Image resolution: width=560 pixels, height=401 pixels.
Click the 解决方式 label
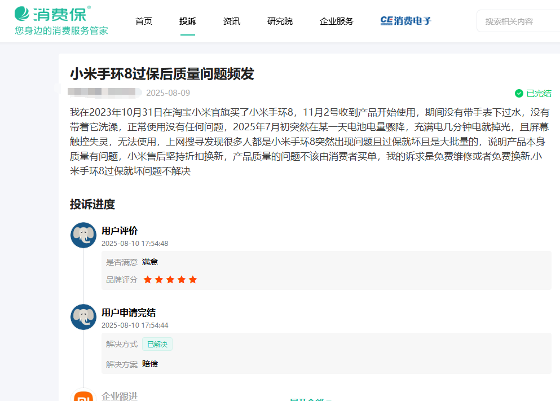[121, 344]
